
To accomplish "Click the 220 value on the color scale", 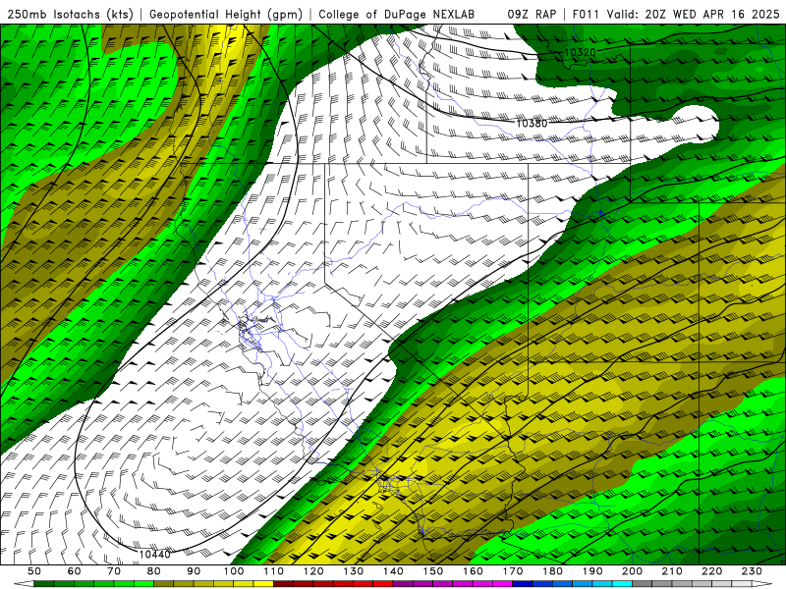I will tap(711, 571).
